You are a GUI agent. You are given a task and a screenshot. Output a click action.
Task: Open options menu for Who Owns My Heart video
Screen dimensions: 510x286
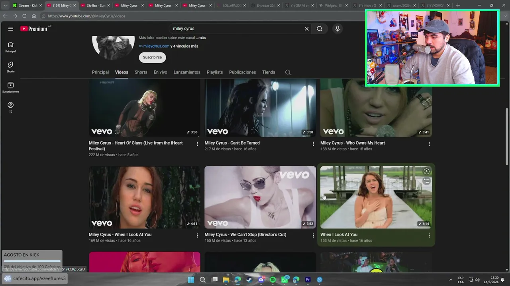(x=429, y=144)
